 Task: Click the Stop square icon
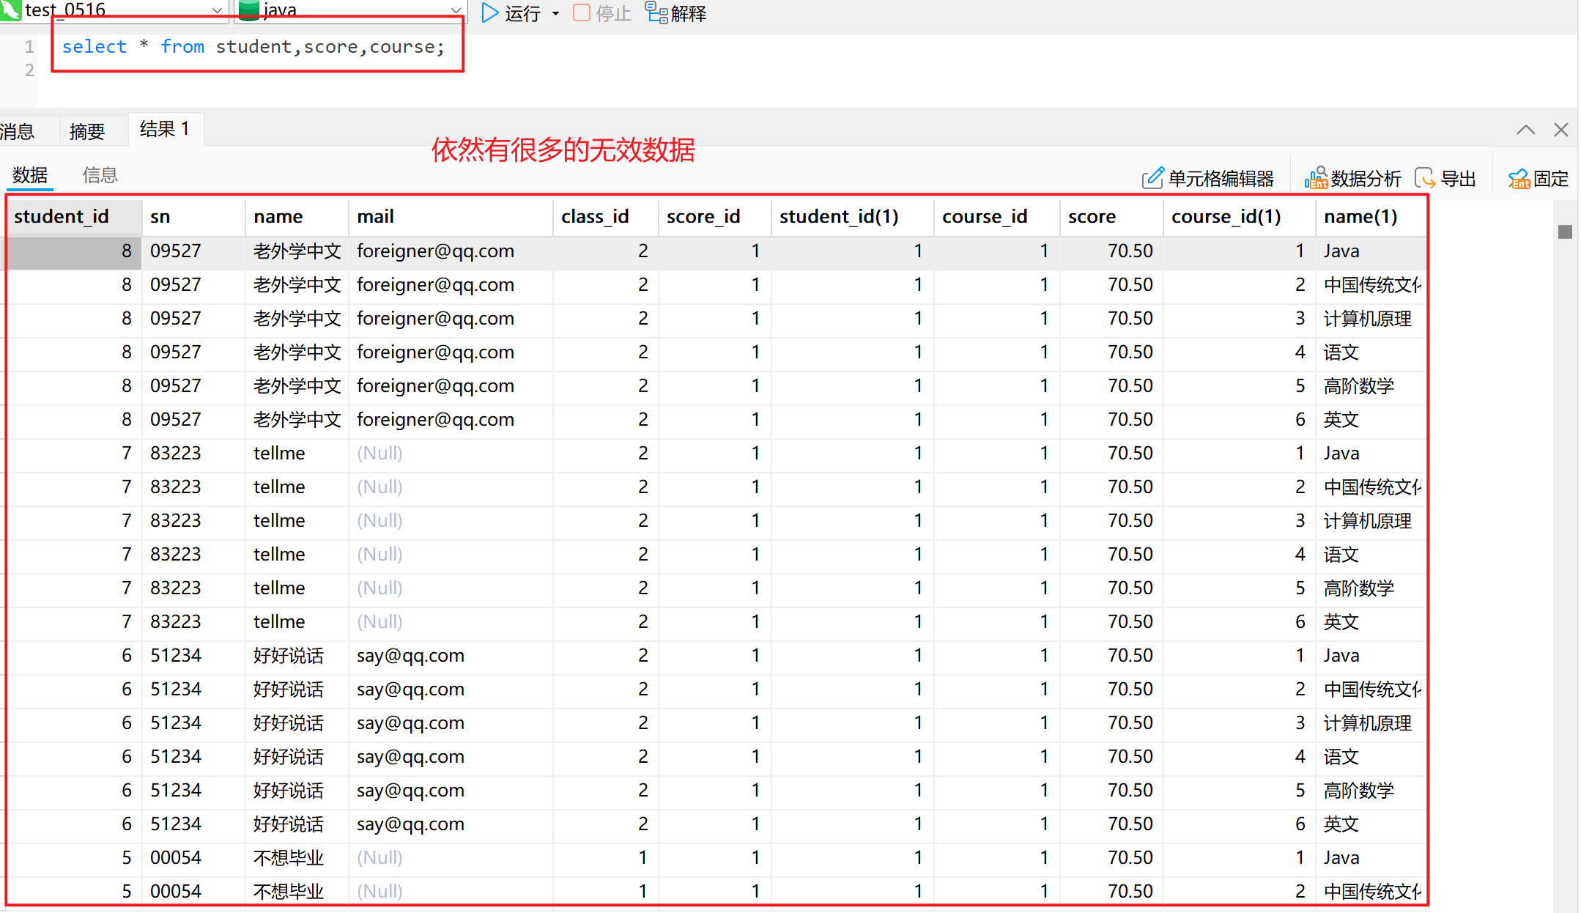[x=582, y=12]
